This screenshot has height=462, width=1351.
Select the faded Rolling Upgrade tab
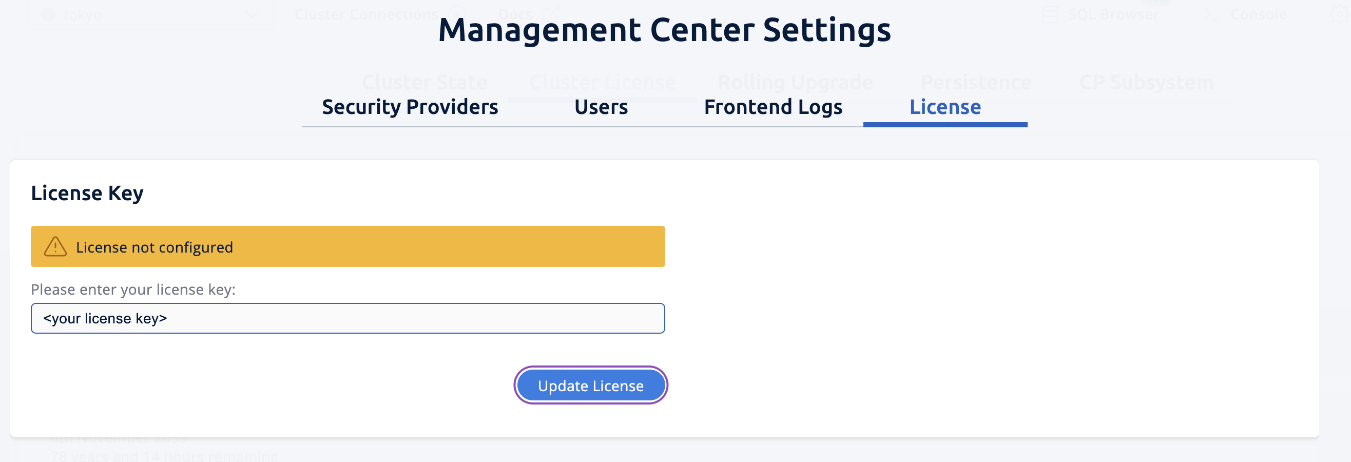(795, 82)
